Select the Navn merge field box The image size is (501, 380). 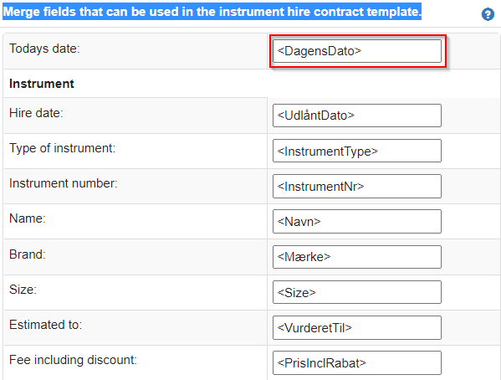357,221
